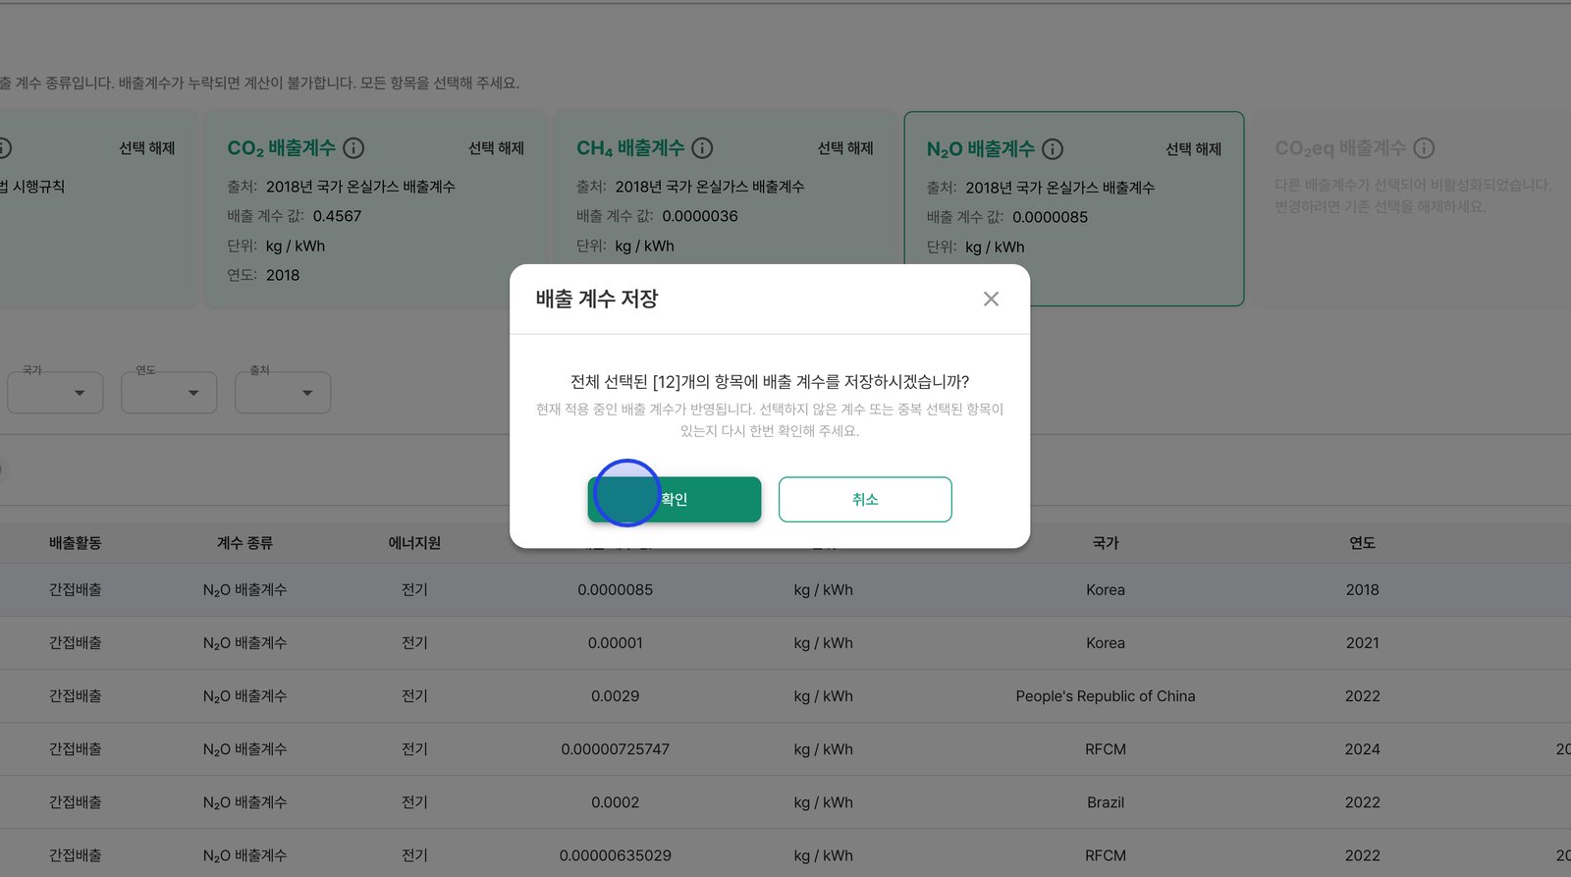Select the N₂O 배출계수 card

1073,208
